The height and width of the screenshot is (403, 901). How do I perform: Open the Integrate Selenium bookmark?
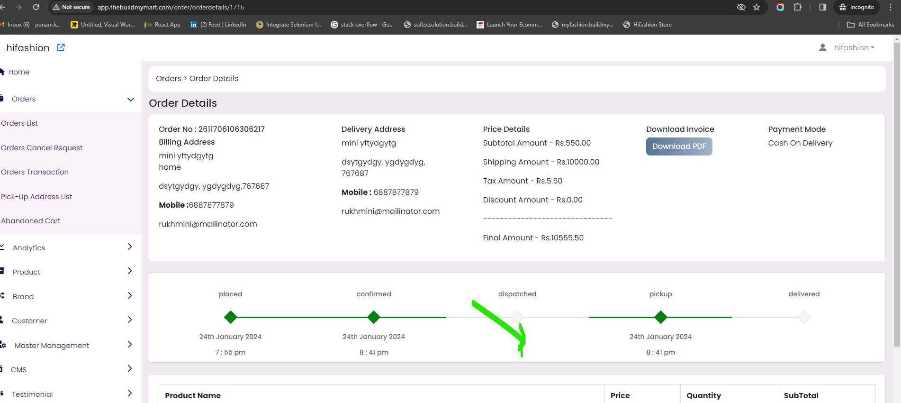288,25
